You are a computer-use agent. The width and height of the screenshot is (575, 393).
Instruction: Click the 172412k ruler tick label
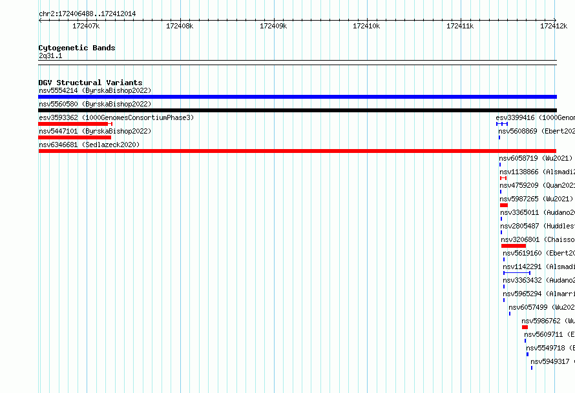coord(554,26)
